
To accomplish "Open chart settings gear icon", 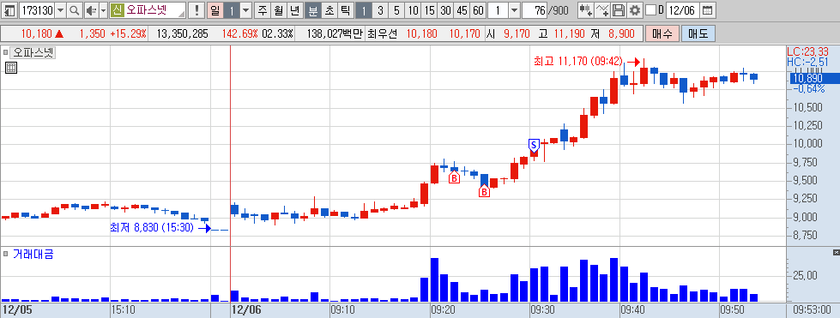I will (634, 10).
